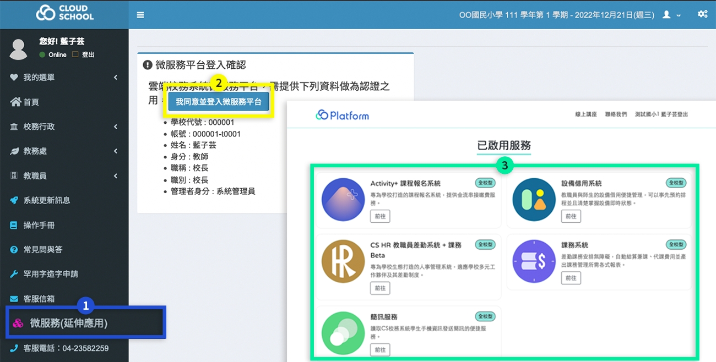Click 前往 button under Activity+ 課程報名系統
The width and height of the screenshot is (716, 362).
380,216
